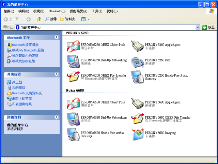Open 我的電腦 link
218x164 pixels.
click(19, 87)
